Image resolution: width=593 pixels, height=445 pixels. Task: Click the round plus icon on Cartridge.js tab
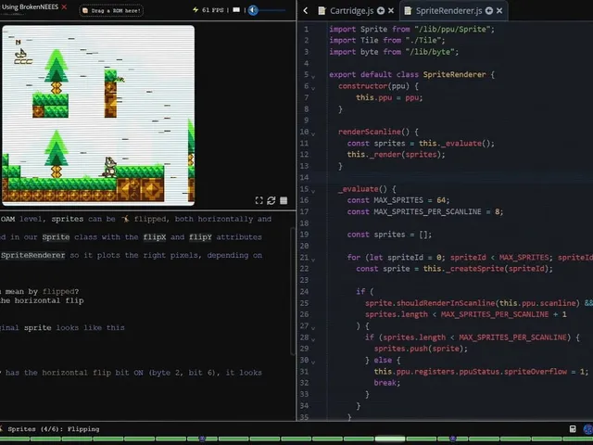(x=381, y=10)
